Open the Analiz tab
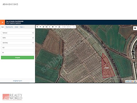The width and height of the screenshot is (137, 103). point(16,27)
